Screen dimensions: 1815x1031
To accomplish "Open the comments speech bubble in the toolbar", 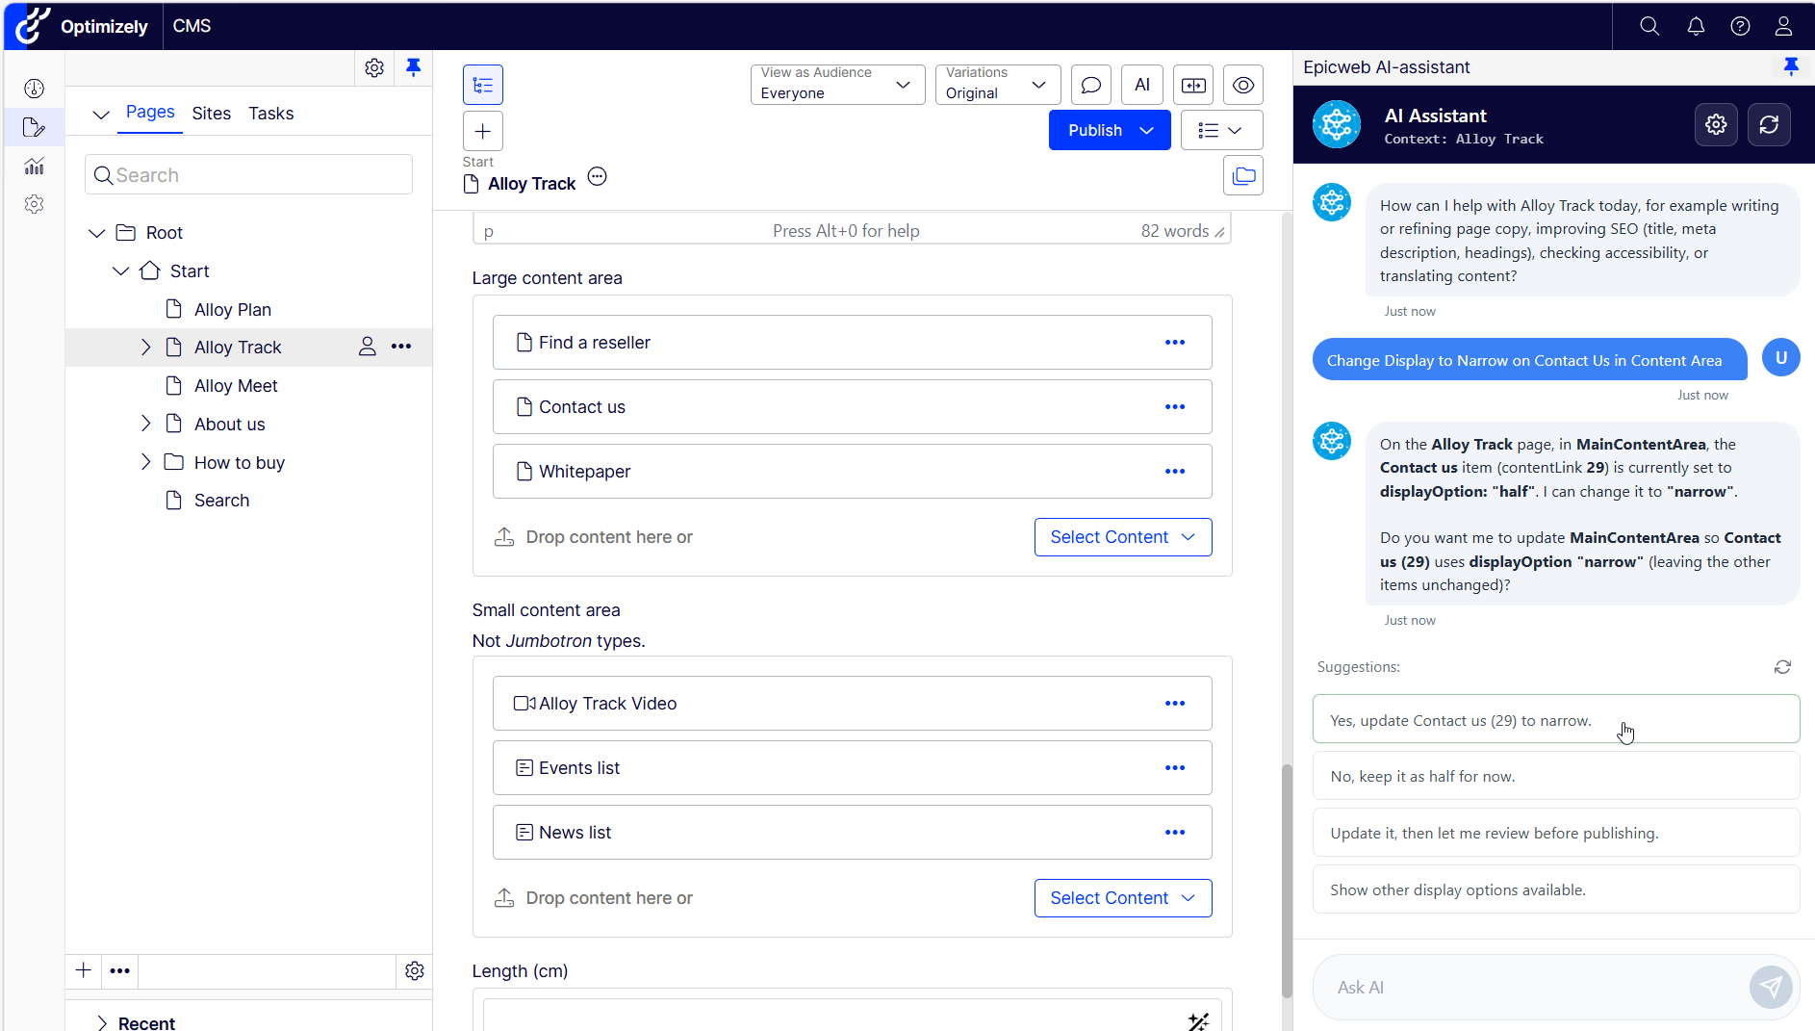I will pyautogui.click(x=1090, y=85).
